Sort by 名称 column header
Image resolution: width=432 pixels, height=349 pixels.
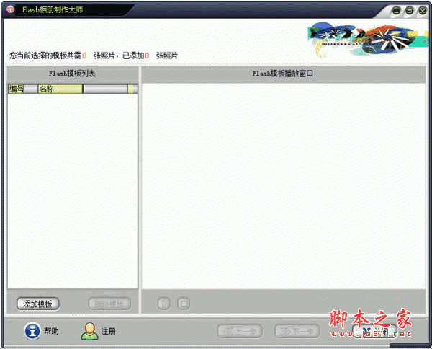tap(60, 89)
